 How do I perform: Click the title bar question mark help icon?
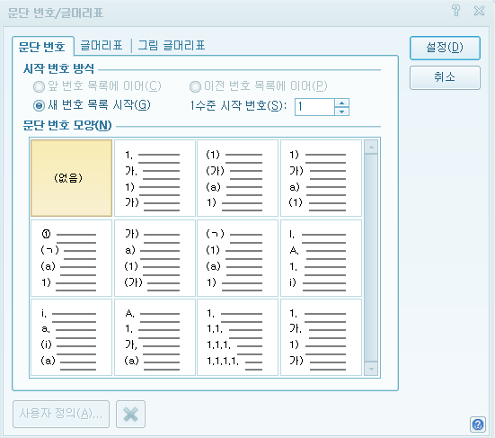click(x=455, y=11)
